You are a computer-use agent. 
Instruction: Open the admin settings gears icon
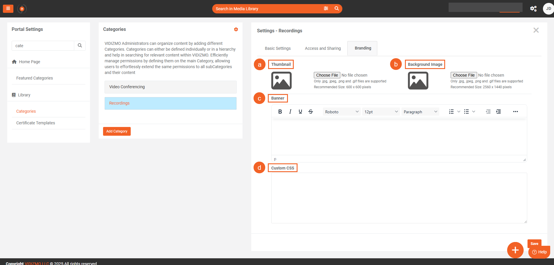[533, 9]
